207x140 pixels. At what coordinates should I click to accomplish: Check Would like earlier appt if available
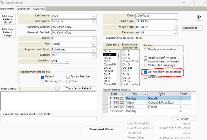(2, 114)
